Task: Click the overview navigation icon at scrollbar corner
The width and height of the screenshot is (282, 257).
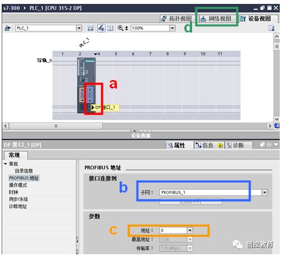Action: (276, 126)
